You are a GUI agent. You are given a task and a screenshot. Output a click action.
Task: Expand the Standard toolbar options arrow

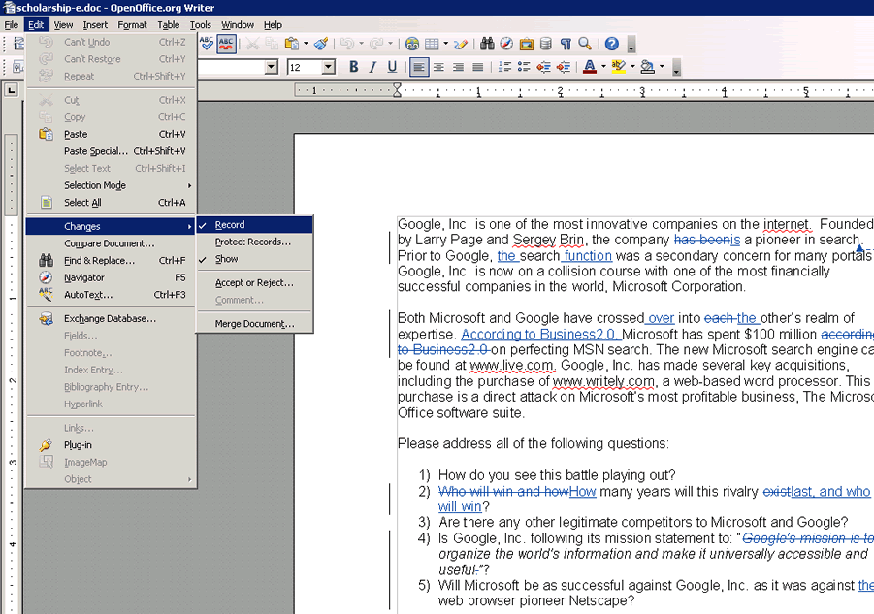[x=631, y=46]
